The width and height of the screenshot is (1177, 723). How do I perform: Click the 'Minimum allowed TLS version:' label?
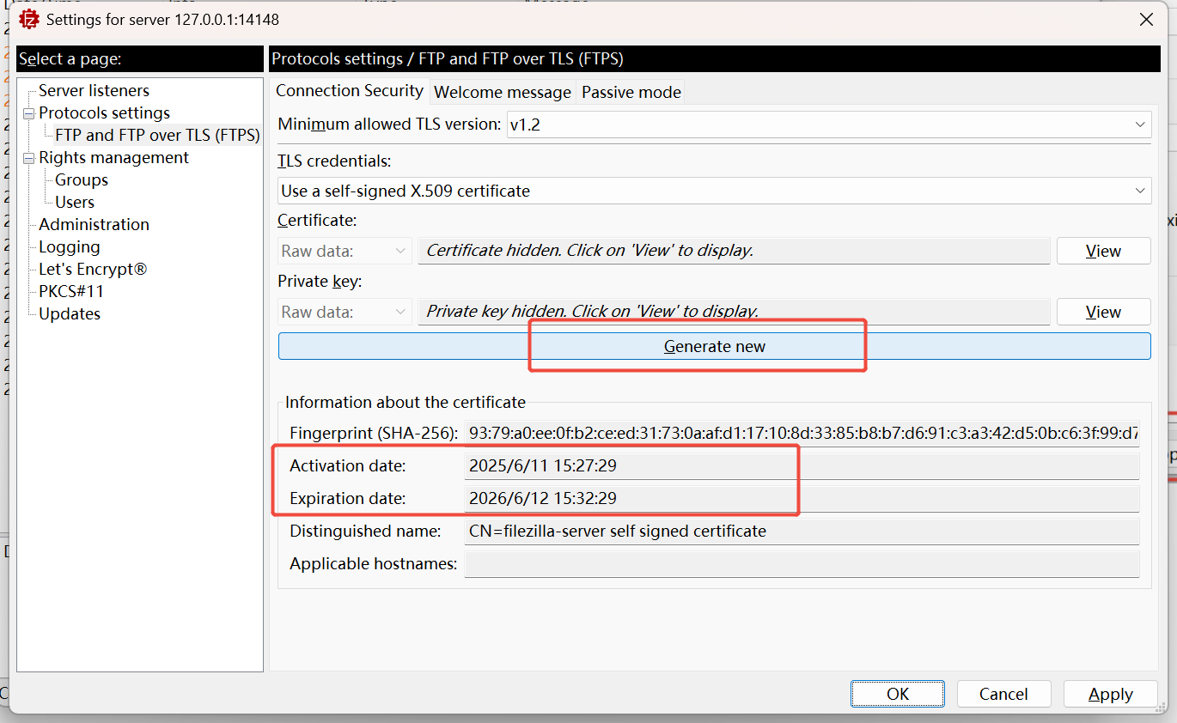coord(389,125)
